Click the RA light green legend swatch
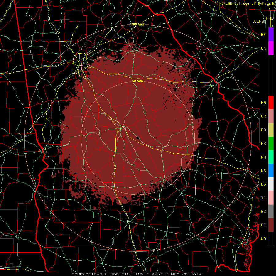Image resolution: width=276 pixels, height=276 pixels. (x=271, y=157)
